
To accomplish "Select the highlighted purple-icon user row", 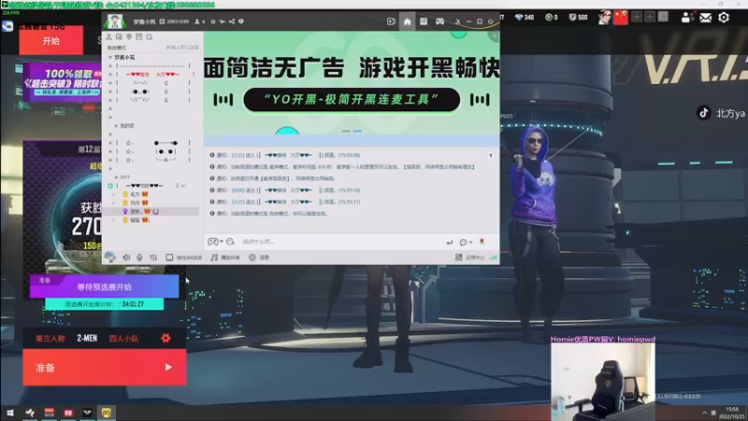I will [152, 211].
